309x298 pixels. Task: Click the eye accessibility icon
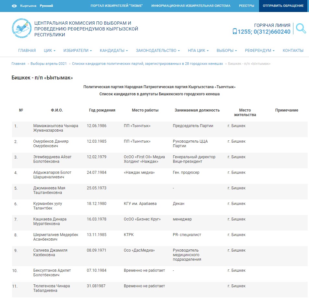pos(14,6)
